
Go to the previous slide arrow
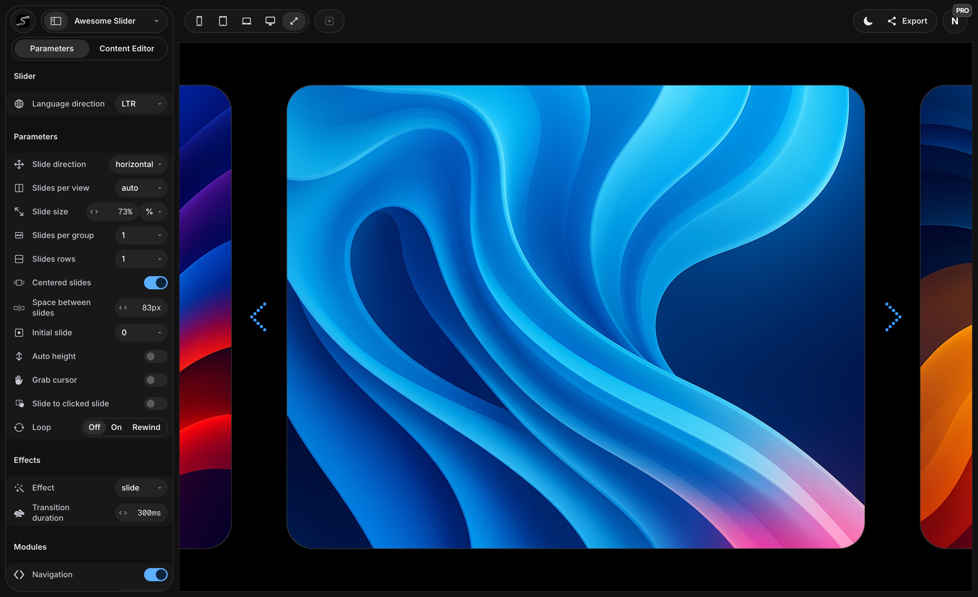coord(258,317)
